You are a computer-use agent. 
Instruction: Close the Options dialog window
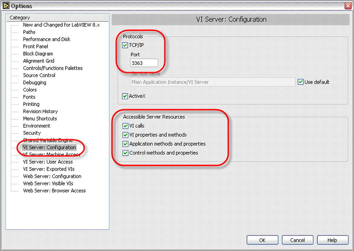[348, 6]
